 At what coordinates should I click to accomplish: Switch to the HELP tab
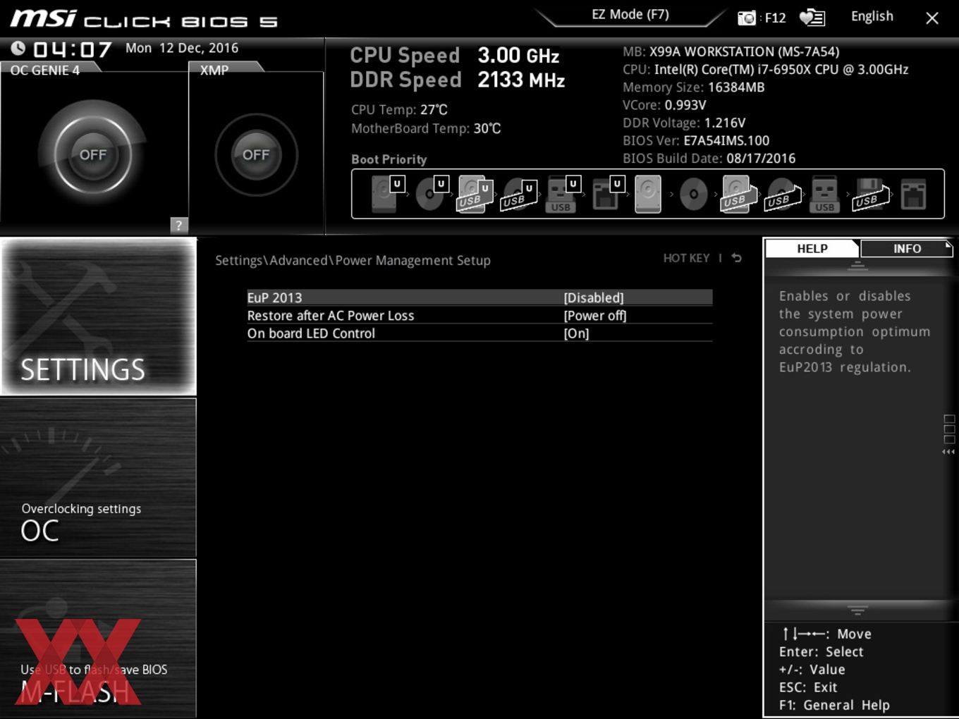click(812, 248)
